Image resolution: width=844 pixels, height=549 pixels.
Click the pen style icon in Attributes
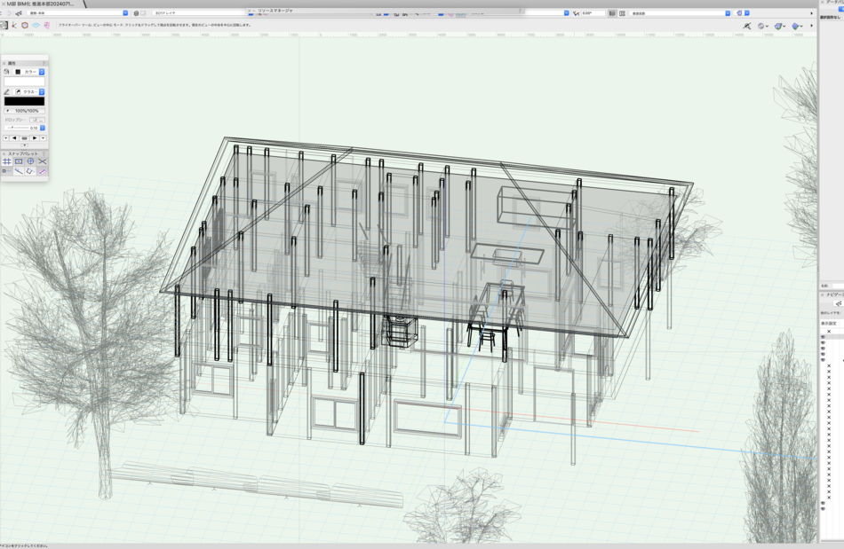7,91
